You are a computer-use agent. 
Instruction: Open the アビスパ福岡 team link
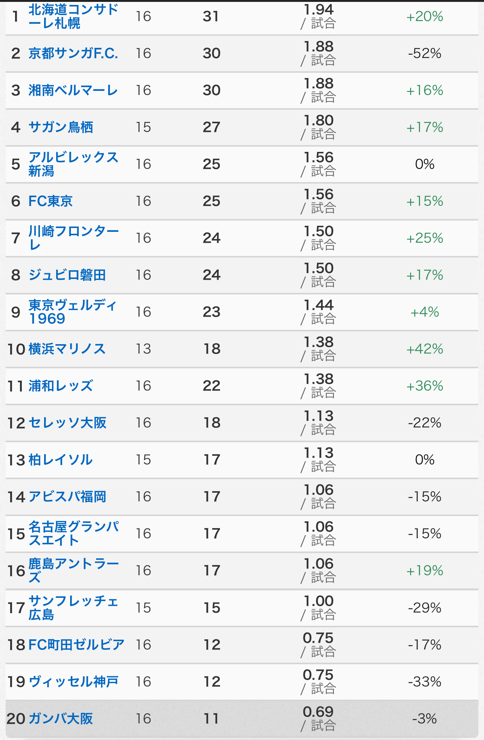pos(67,496)
